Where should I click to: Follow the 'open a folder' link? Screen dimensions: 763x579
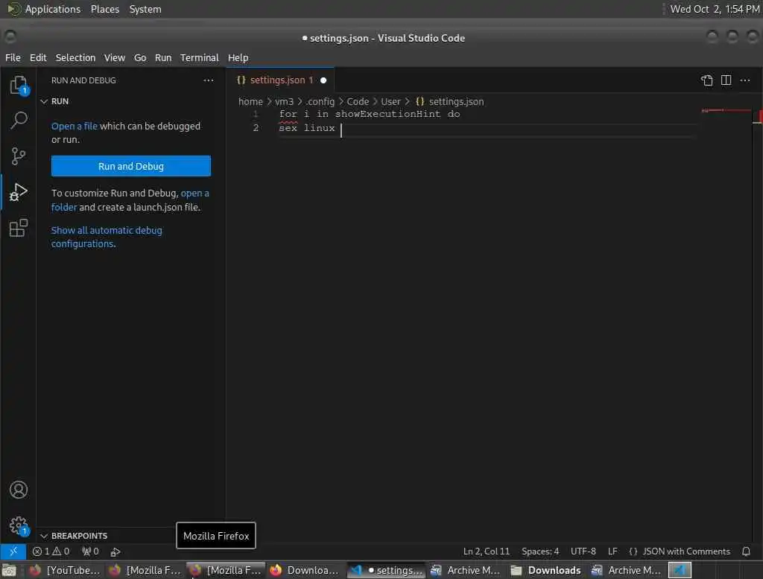[194, 193]
